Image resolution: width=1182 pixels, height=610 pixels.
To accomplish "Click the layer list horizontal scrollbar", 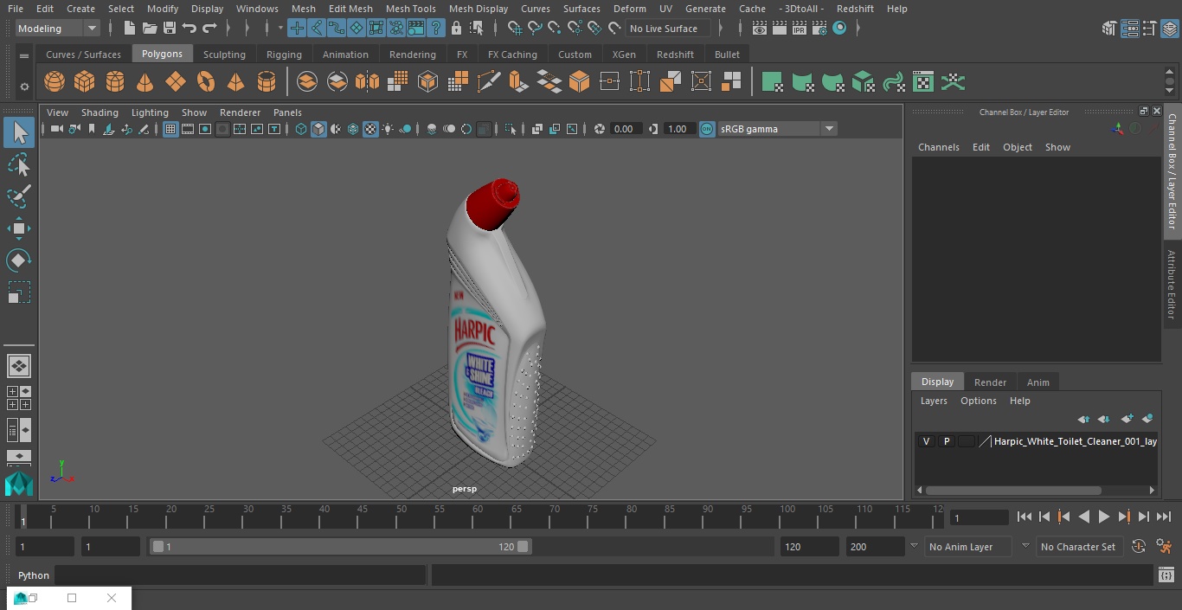I will (x=1014, y=490).
